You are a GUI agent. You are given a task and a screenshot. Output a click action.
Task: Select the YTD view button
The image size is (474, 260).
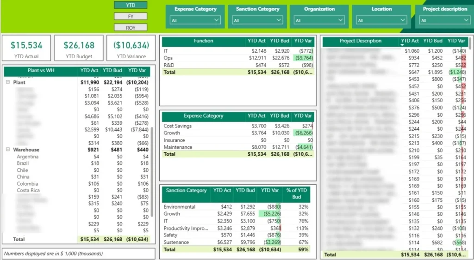[130, 5]
